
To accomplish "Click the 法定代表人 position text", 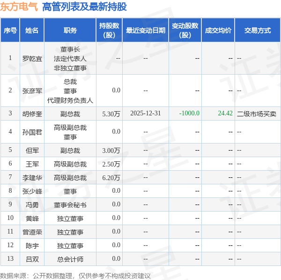I will (x=70, y=59).
